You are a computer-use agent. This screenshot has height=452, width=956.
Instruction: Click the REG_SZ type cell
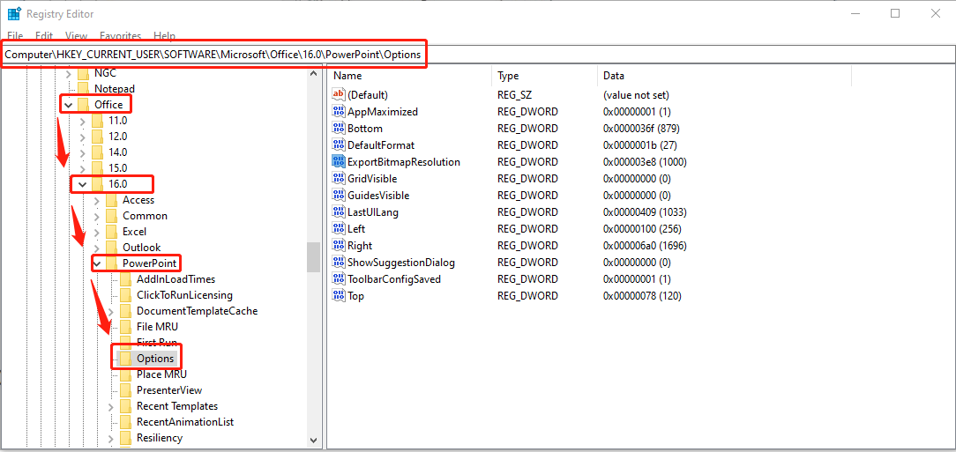tap(516, 95)
